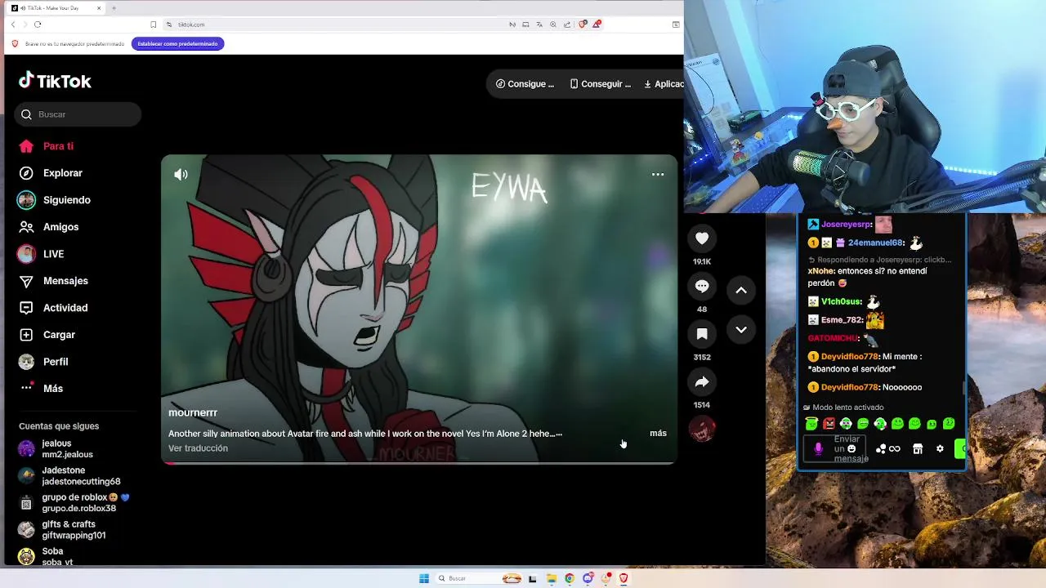Open the comments bubble icon

pos(702,286)
